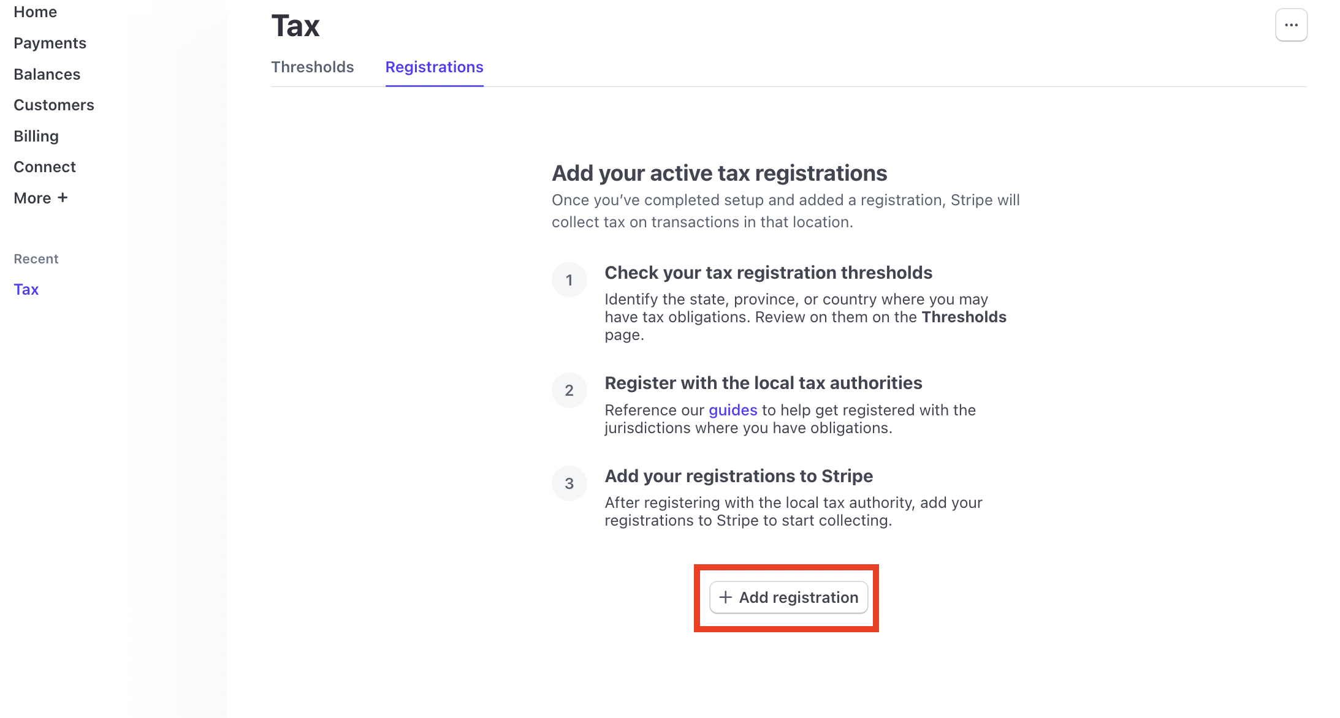Click the Add registration button
Viewport: 1340px width, 718px height.
coord(788,597)
